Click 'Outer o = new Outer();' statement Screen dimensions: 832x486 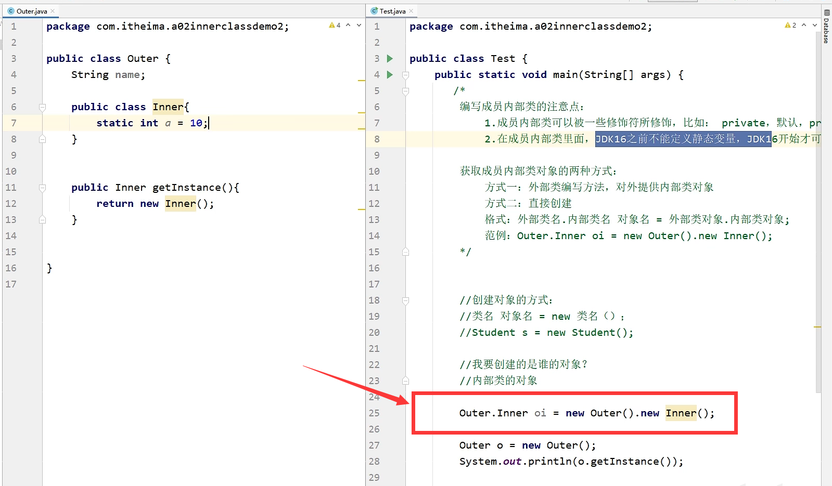tap(528, 445)
